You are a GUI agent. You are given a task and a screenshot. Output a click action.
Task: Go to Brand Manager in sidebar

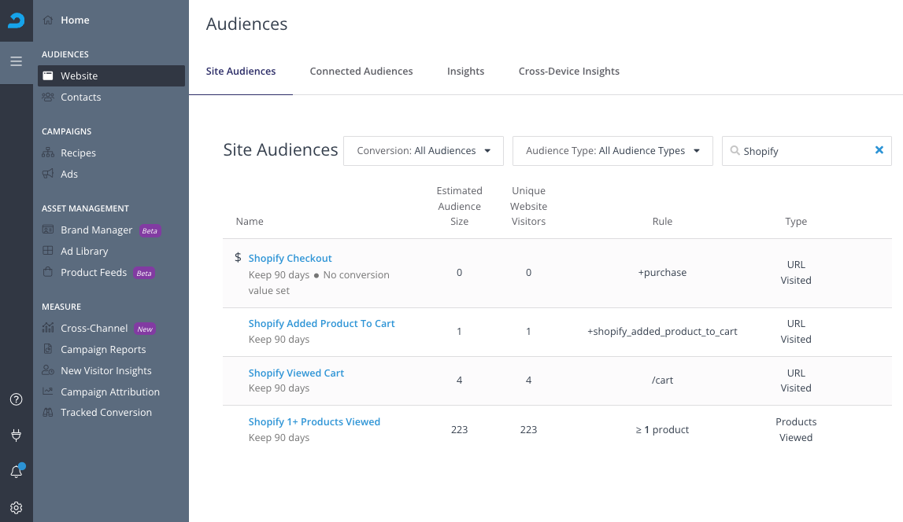(x=96, y=230)
